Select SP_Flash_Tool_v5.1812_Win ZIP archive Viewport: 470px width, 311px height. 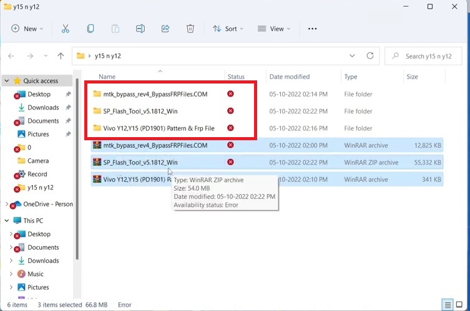pyautogui.click(x=267, y=163)
